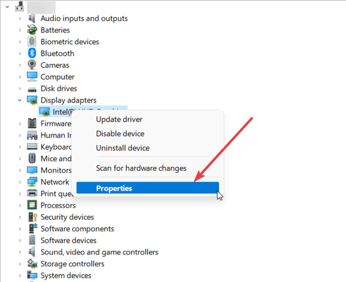
Task: Expand the Storage controllers category
Action: [x=20, y=264]
